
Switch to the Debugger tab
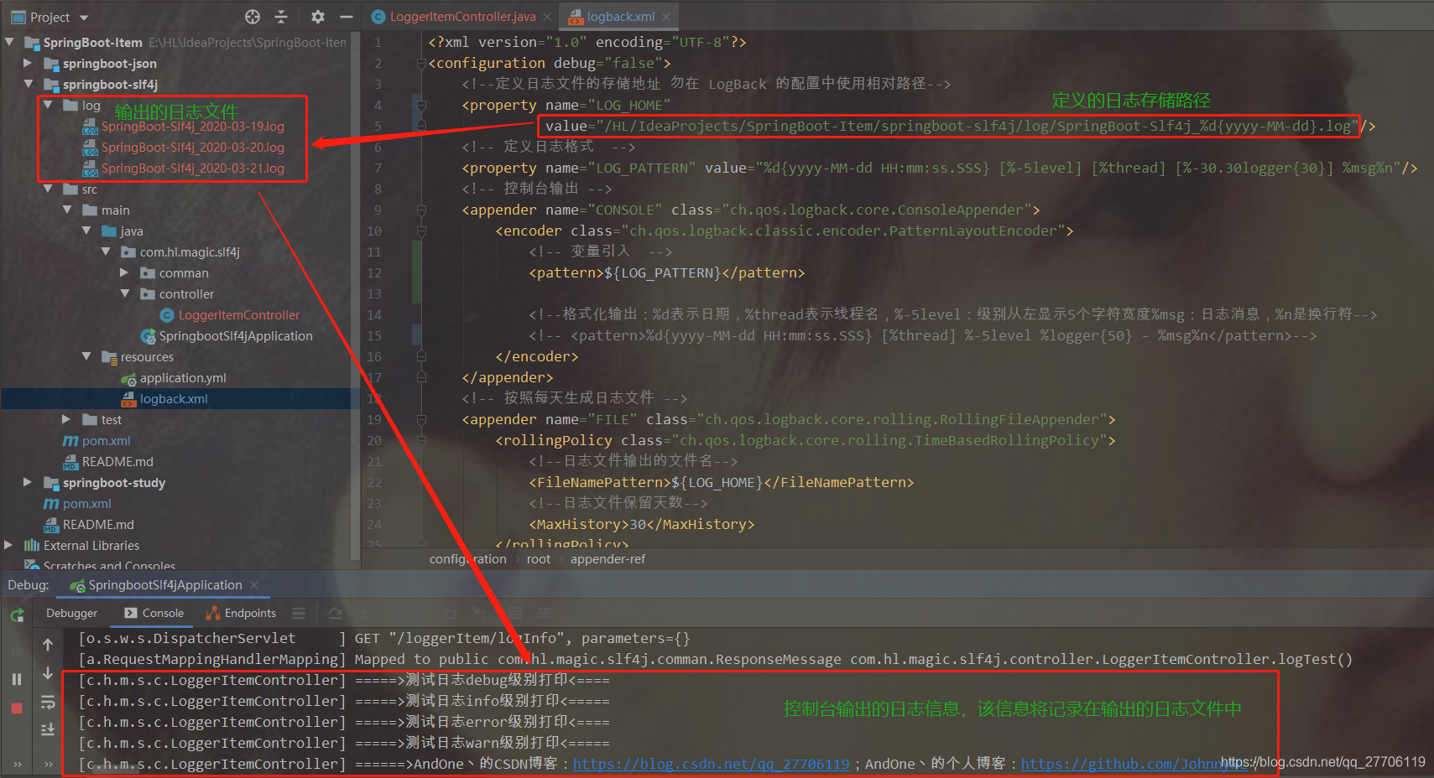click(x=72, y=613)
